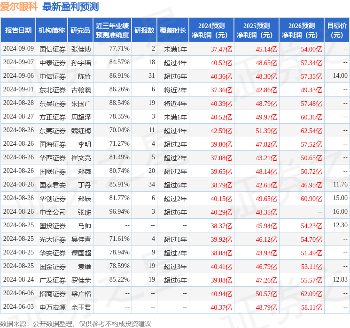Click the 2024预测净利润 column header
Image resolution: width=350 pixels, height=328 pixels.
pyautogui.click(x=211, y=30)
